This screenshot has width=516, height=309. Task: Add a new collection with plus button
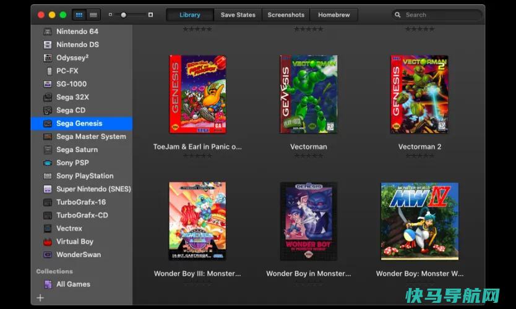tap(40, 298)
